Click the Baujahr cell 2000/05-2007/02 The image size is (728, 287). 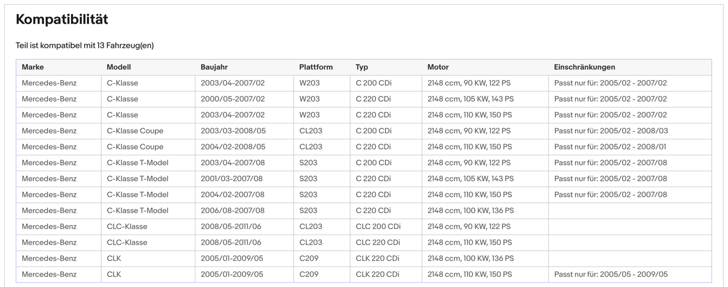pyautogui.click(x=232, y=99)
